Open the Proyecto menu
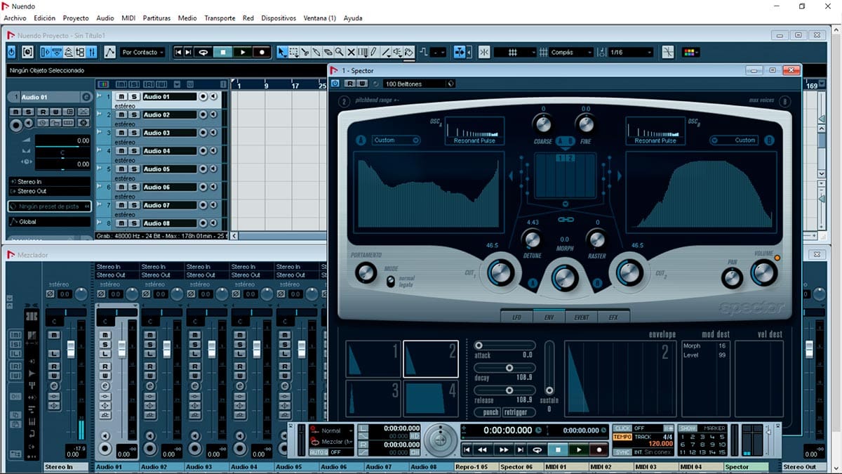This screenshot has height=474, width=842. point(76,18)
